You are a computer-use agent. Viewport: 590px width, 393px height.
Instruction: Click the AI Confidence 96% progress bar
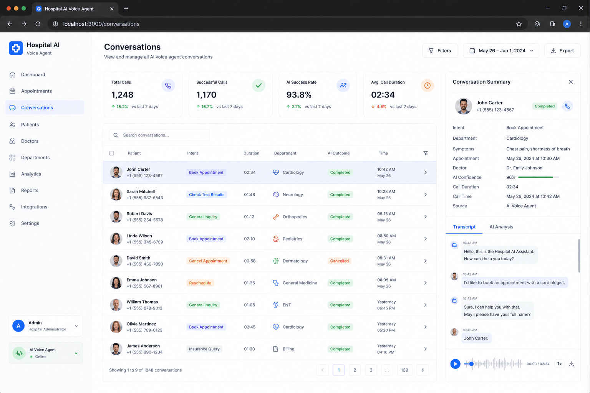[539, 177]
